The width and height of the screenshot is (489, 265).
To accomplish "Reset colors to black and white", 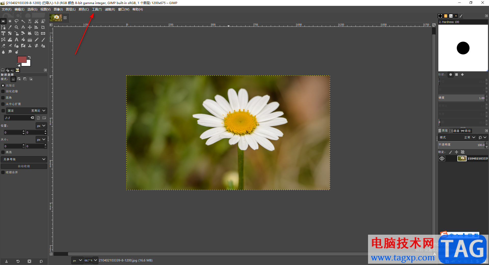I will point(19,65).
